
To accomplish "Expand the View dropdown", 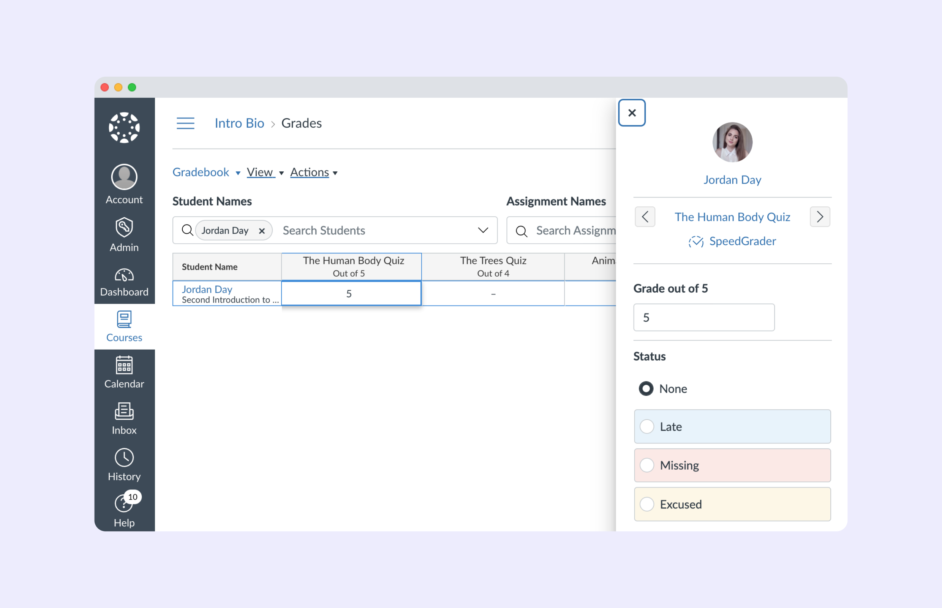I will tap(260, 172).
